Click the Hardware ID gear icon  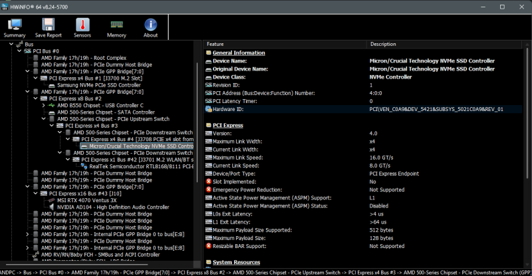tap(208, 109)
